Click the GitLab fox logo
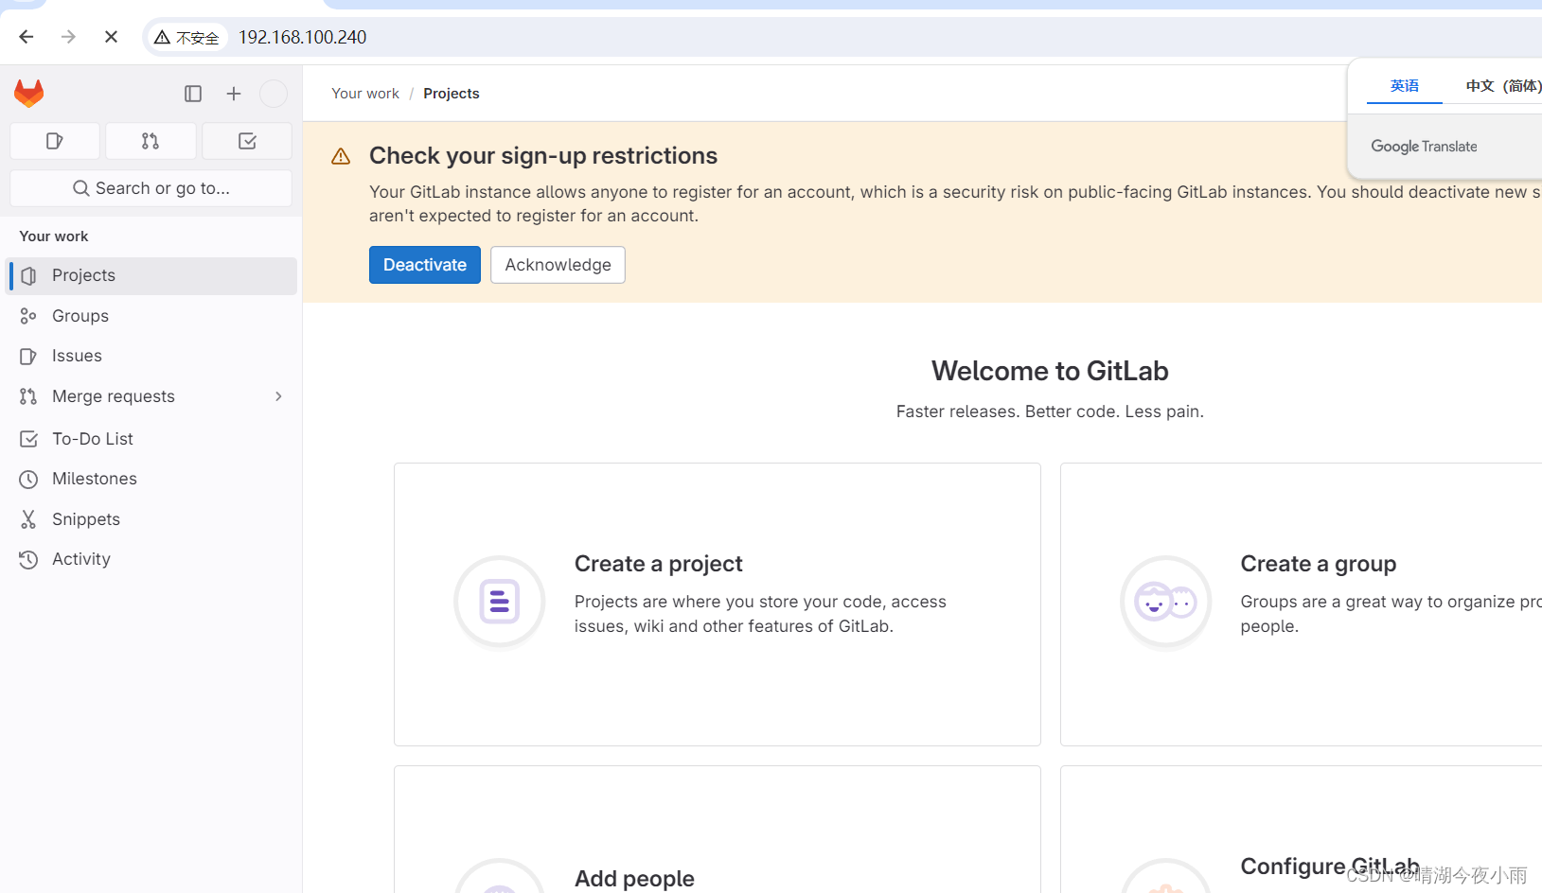 pos(29,93)
